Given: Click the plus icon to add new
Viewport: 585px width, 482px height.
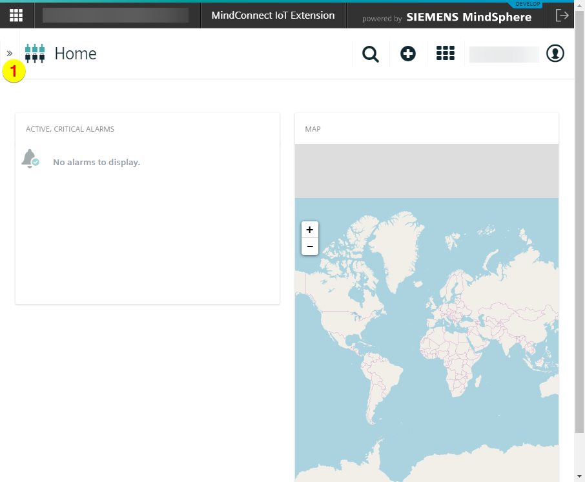Looking at the screenshot, I should tap(408, 54).
